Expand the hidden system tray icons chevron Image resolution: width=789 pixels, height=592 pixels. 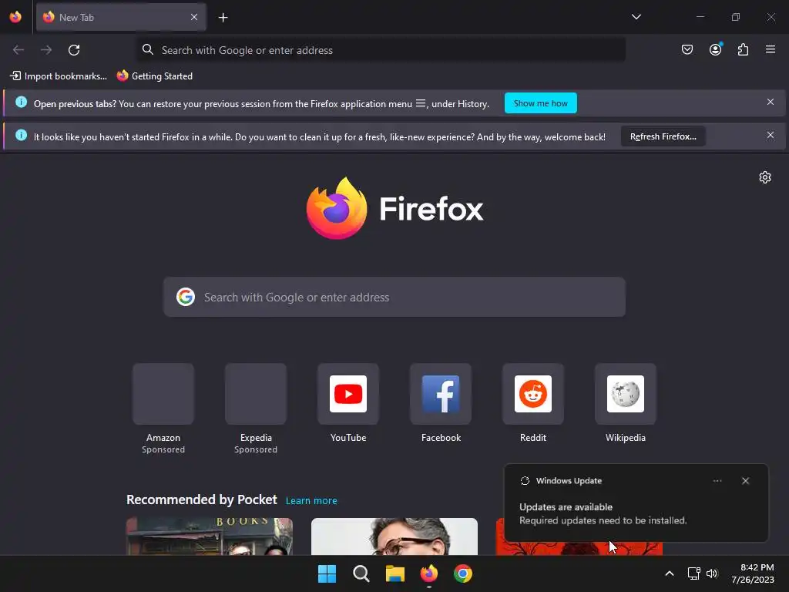[x=670, y=573]
